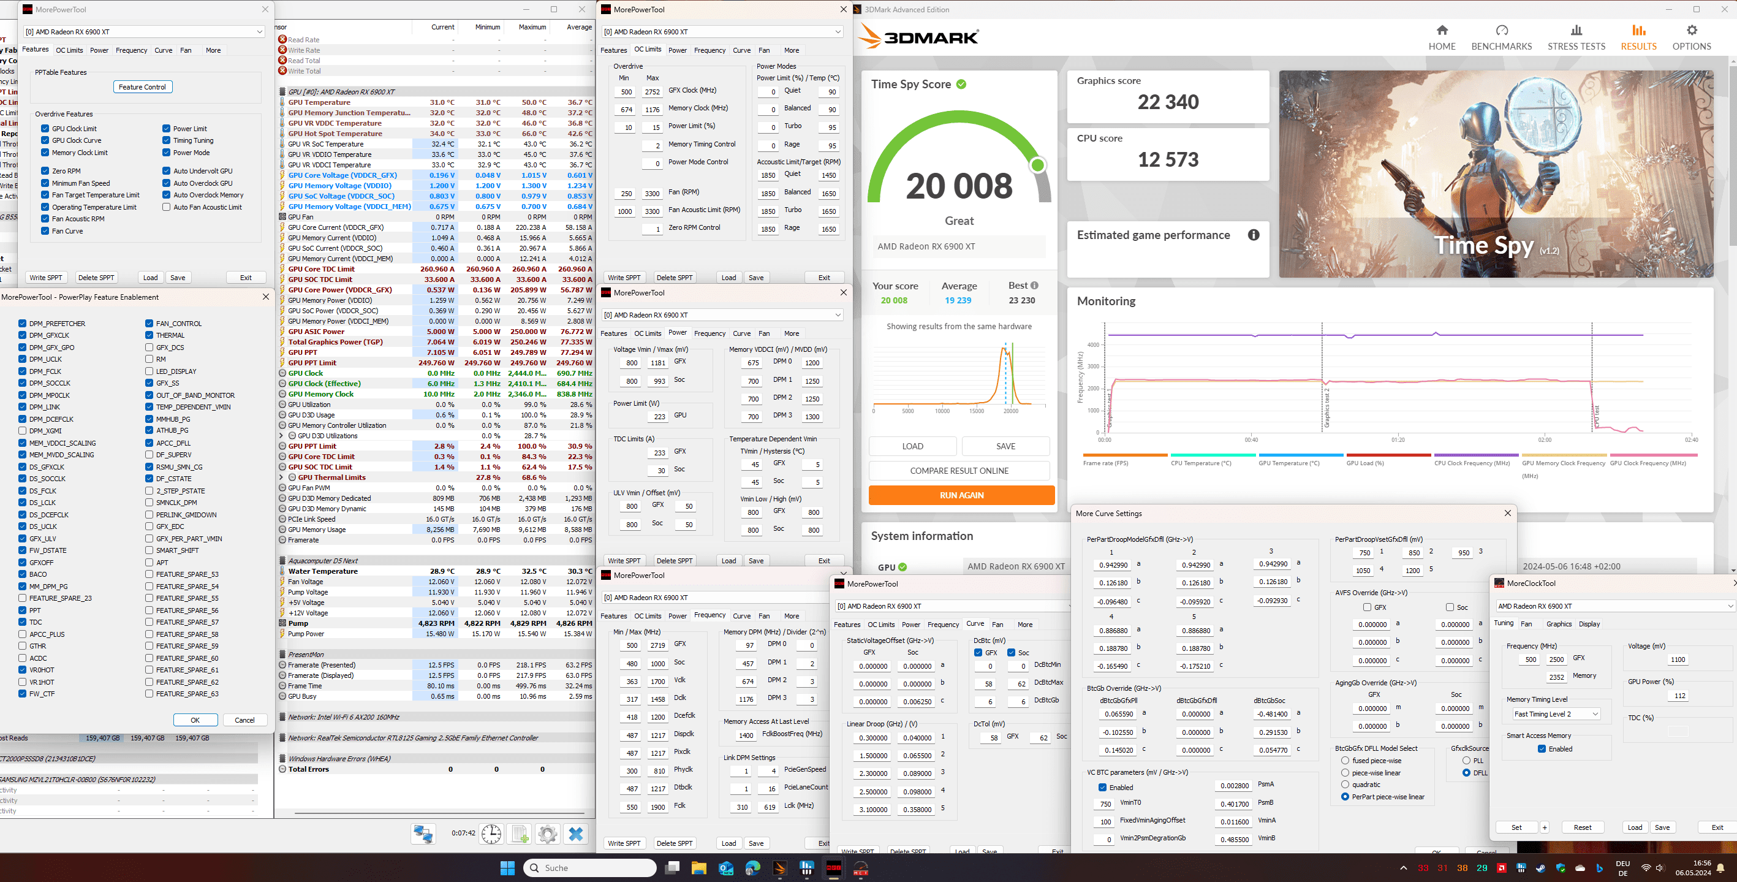Screen dimensions: 1737x882
Task: Click AMD Software tray icon
Action: point(1502,868)
